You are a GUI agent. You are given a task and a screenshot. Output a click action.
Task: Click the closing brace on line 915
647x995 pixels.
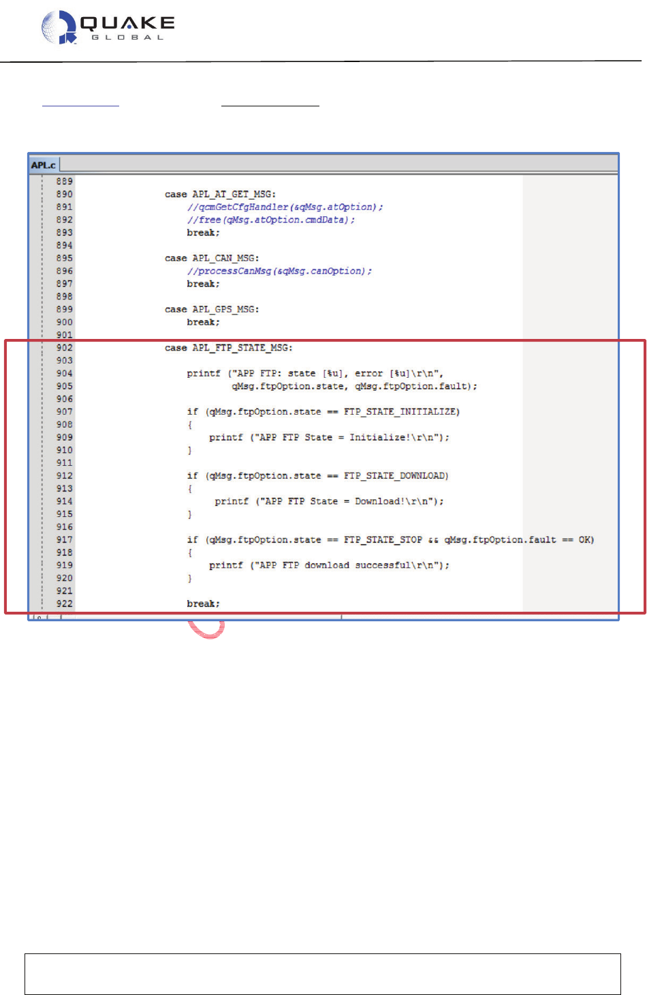tap(190, 515)
